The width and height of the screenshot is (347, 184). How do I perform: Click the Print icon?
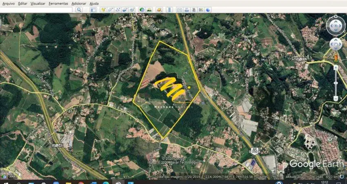pos(187,10)
